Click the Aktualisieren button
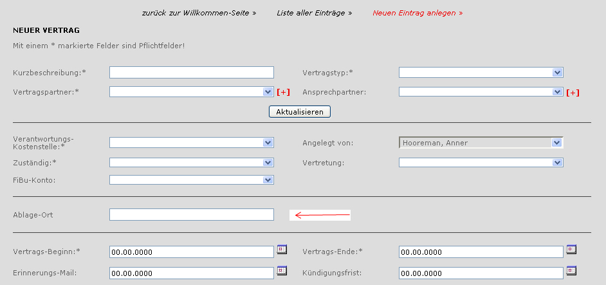Image resolution: width=606 pixels, height=285 pixels. 300,112
